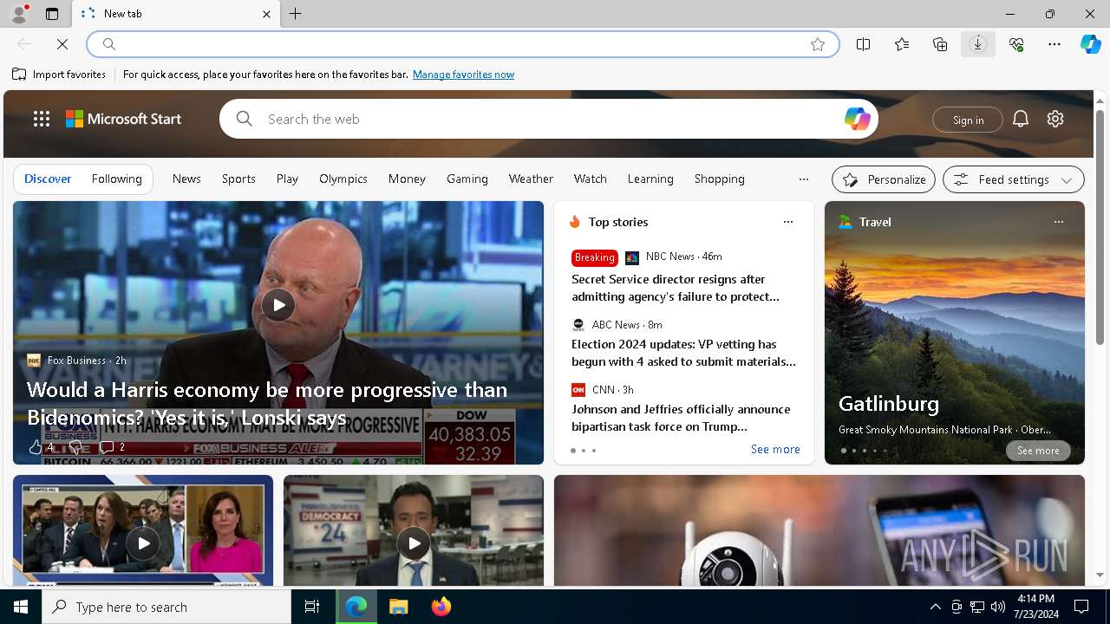
Task: Open the volume control in tray
Action: (x=997, y=607)
